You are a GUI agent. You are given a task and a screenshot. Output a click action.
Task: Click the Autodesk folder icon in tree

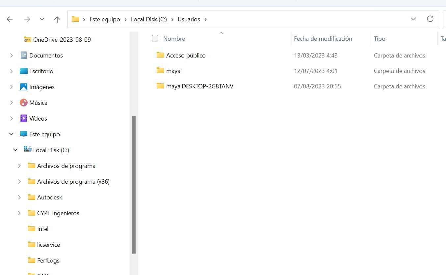(32, 197)
